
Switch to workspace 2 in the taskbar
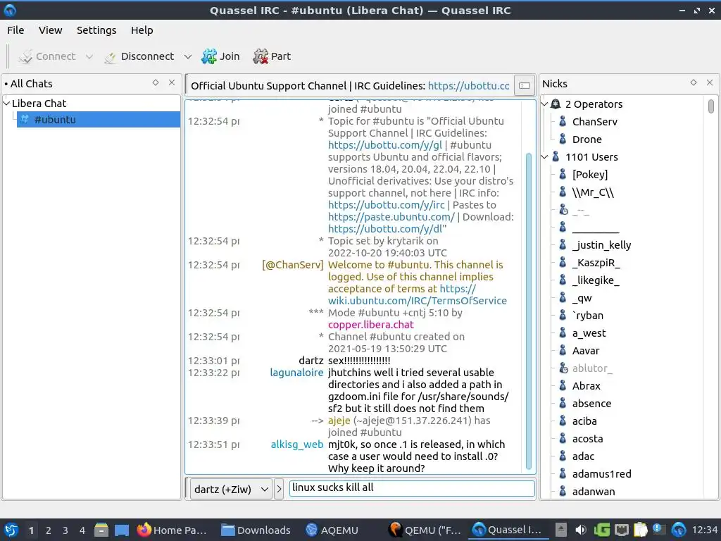point(49,530)
